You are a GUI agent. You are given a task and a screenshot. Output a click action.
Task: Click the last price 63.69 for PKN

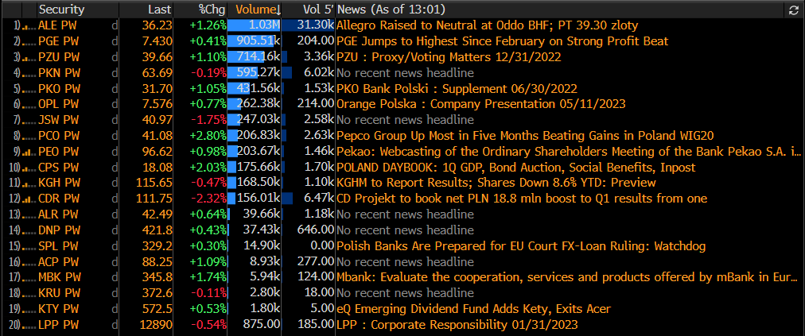click(x=158, y=73)
